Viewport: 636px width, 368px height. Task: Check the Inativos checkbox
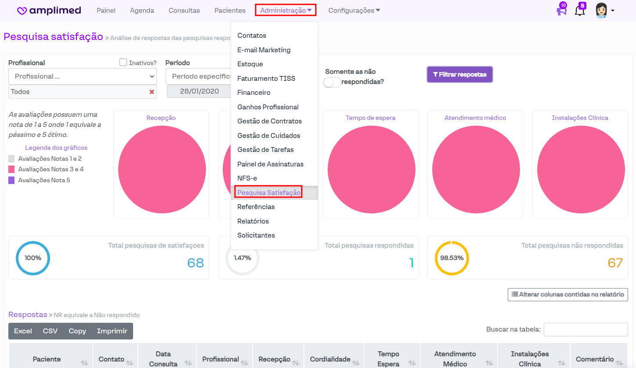click(x=123, y=62)
